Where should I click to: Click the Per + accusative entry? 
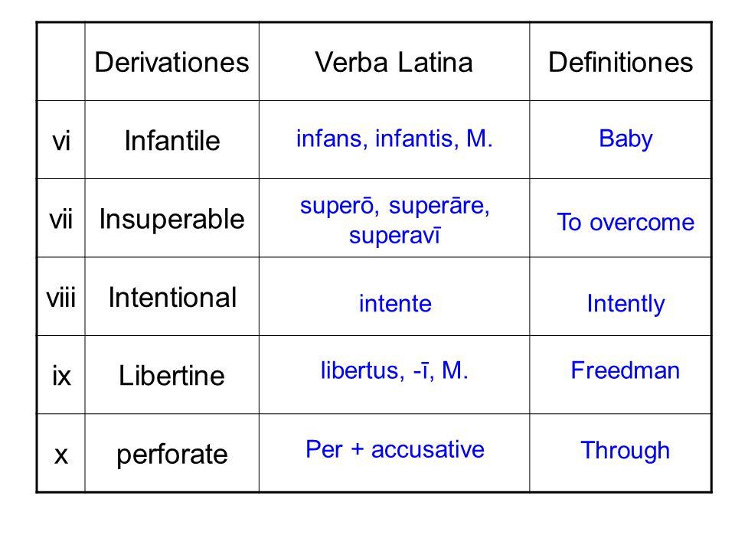click(395, 450)
